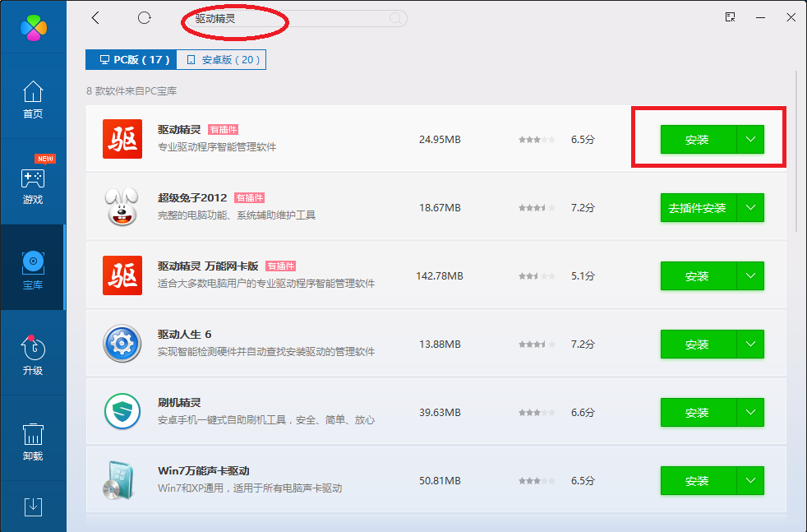Image resolution: width=807 pixels, height=532 pixels.
Task: Click the 驱动精灵 万能网卡版 app icon
Action: (x=122, y=275)
